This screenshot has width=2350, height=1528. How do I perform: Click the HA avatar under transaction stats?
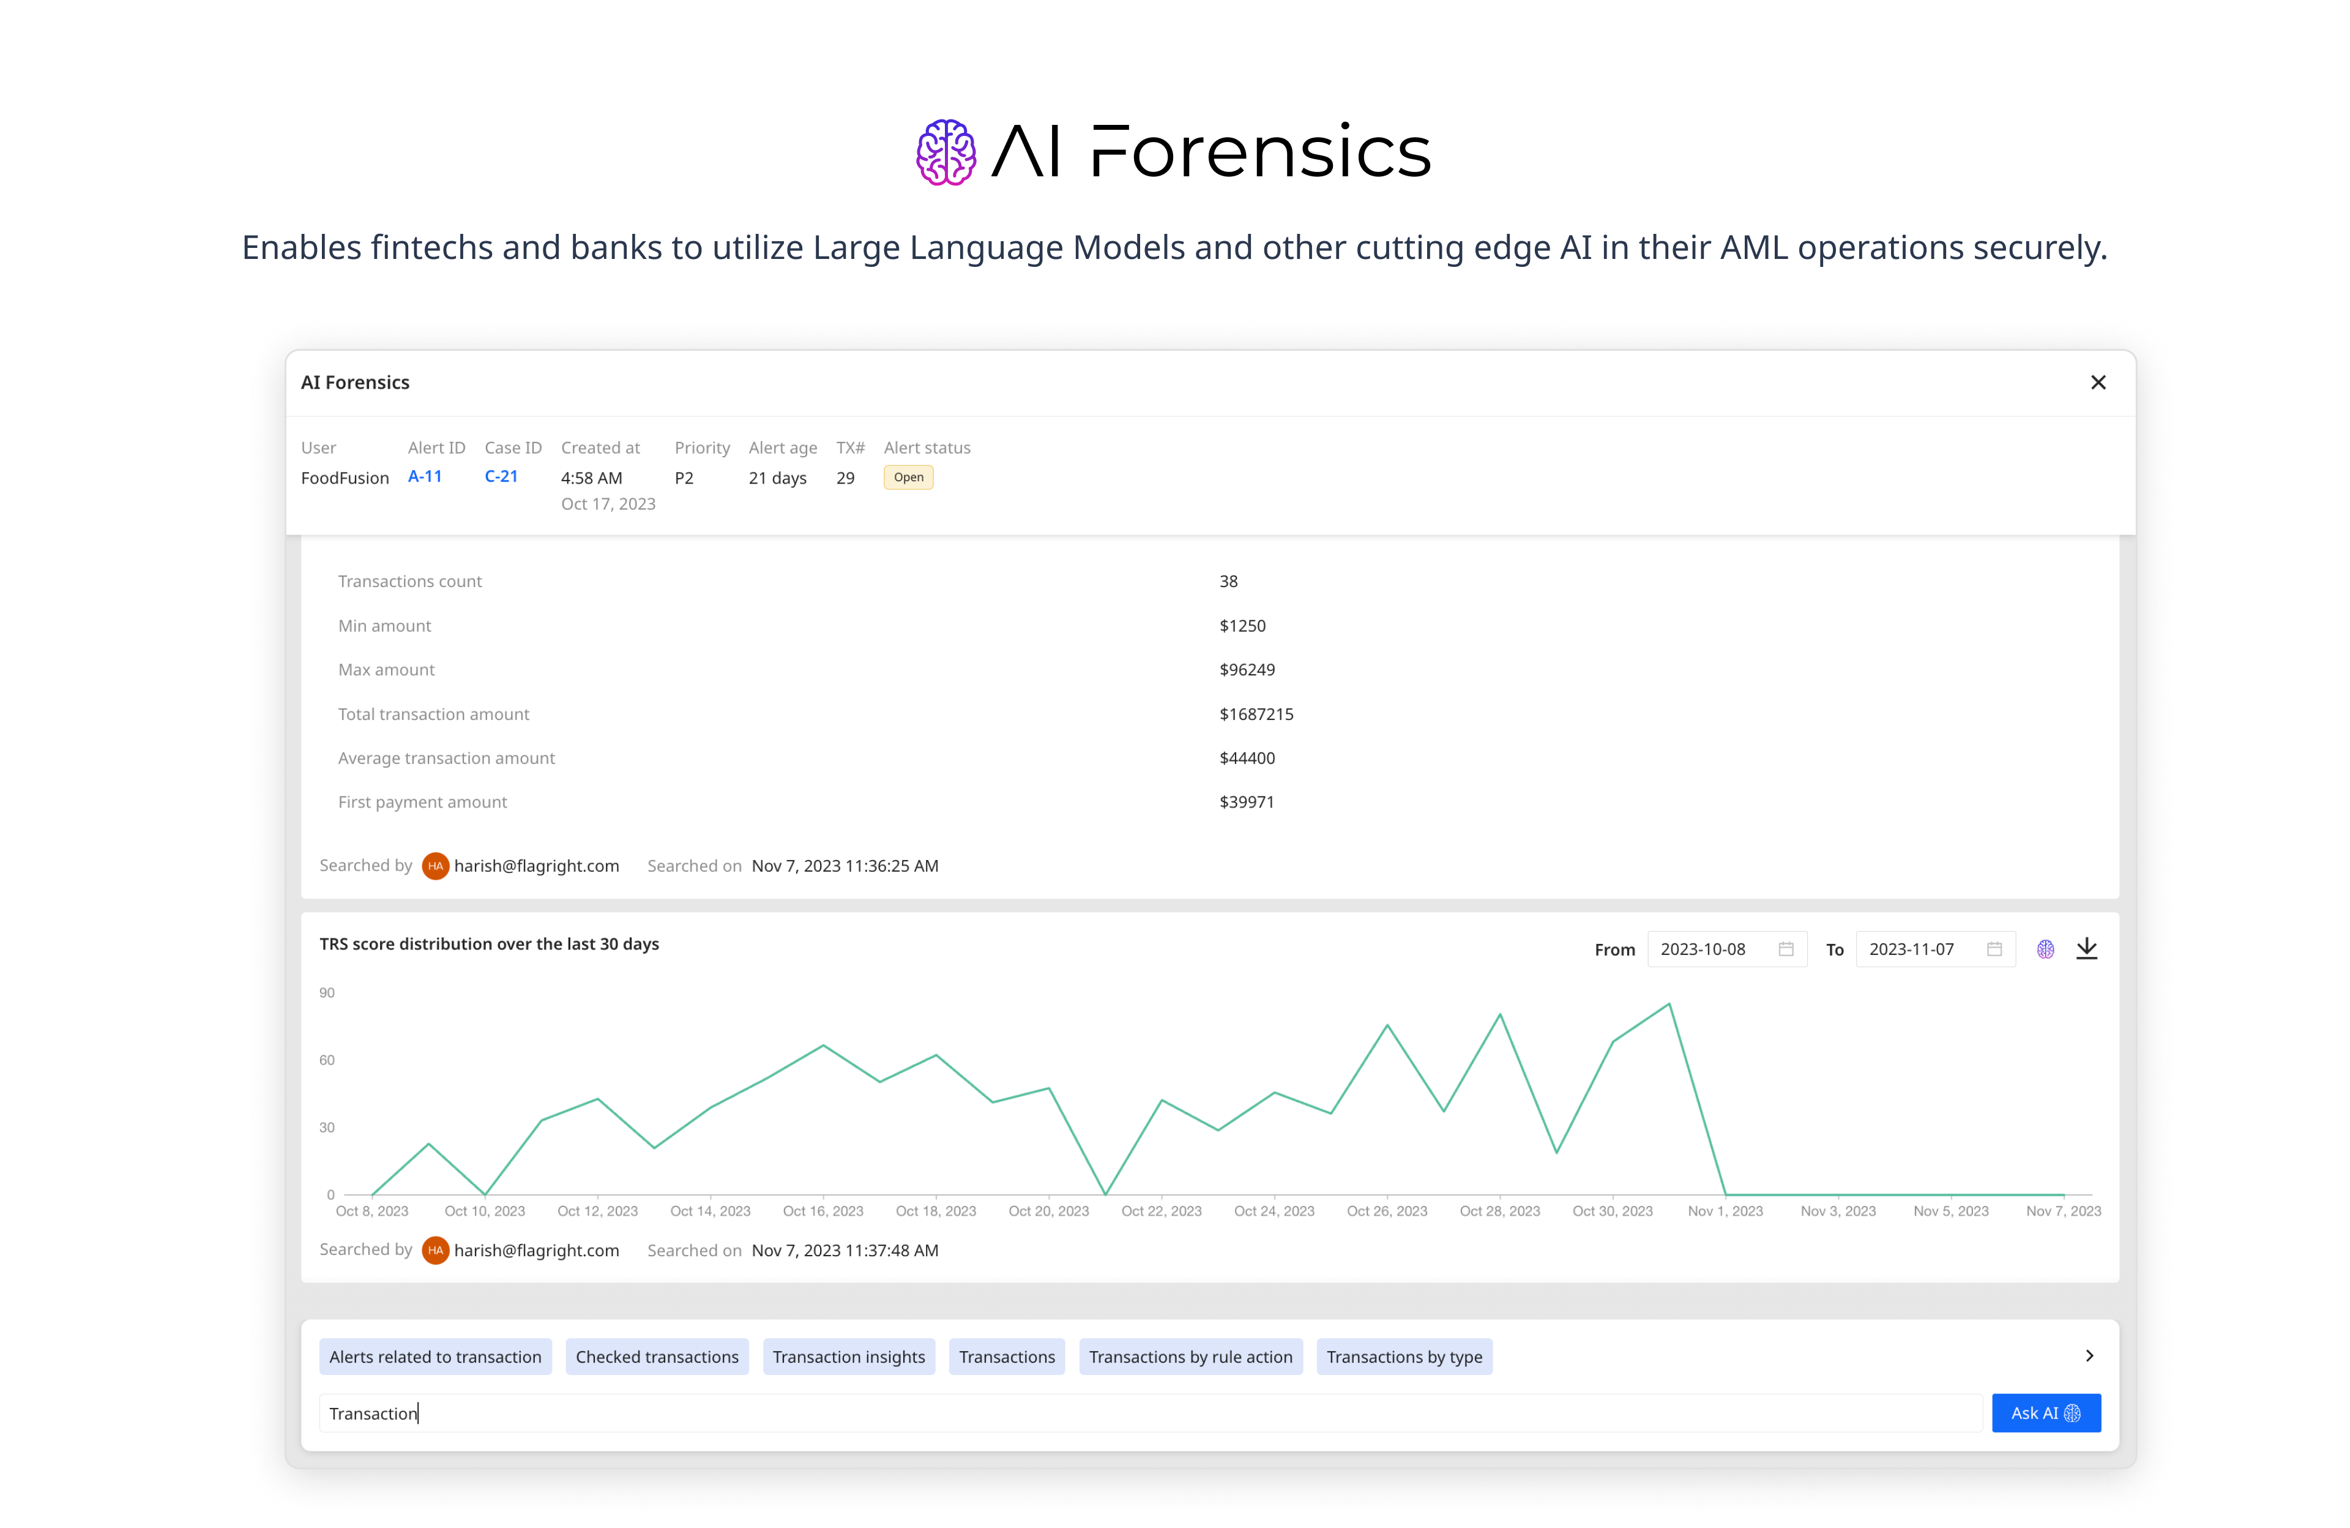435,866
